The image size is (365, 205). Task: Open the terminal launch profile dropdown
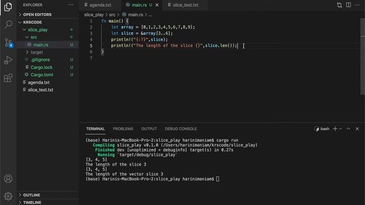(x=340, y=129)
